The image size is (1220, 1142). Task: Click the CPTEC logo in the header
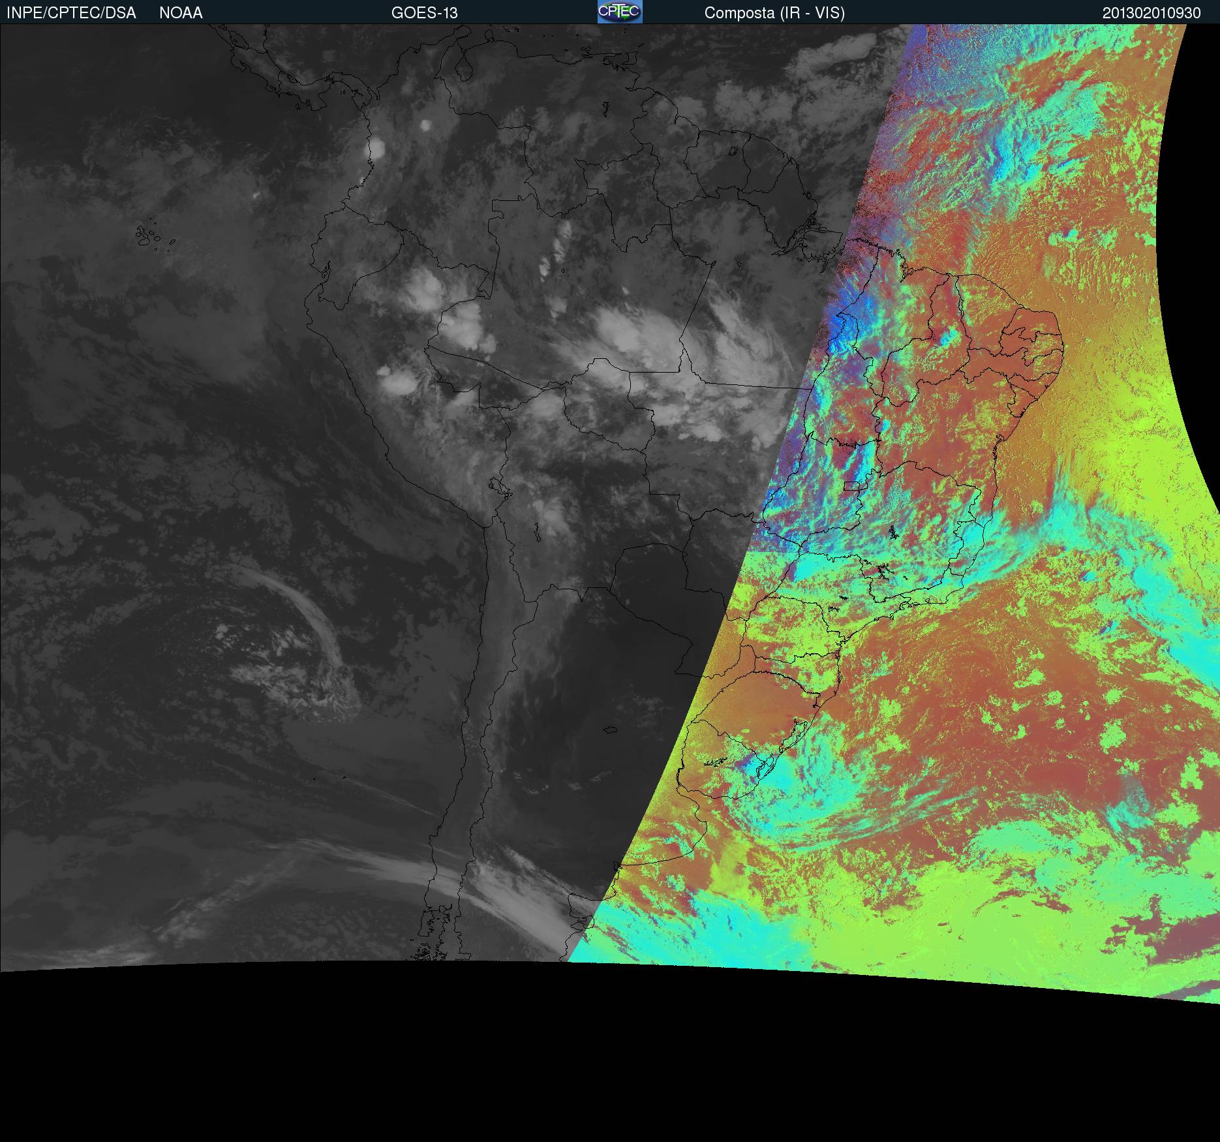point(619,12)
